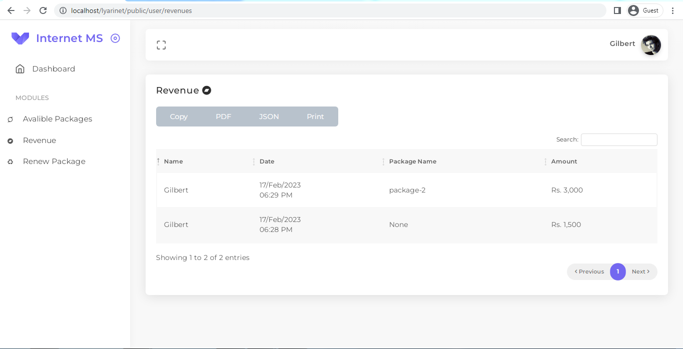Select the Renew Package recycle icon
The height and width of the screenshot is (349, 683).
[10, 161]
